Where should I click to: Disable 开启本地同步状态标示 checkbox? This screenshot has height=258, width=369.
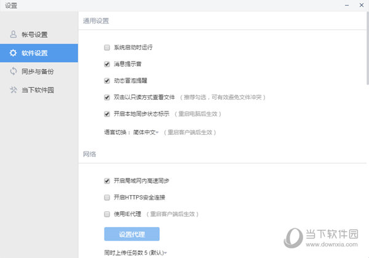pos(107,114)
